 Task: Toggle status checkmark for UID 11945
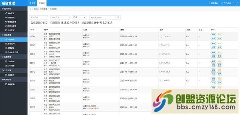pyautogui.click(x=199, y=45)
